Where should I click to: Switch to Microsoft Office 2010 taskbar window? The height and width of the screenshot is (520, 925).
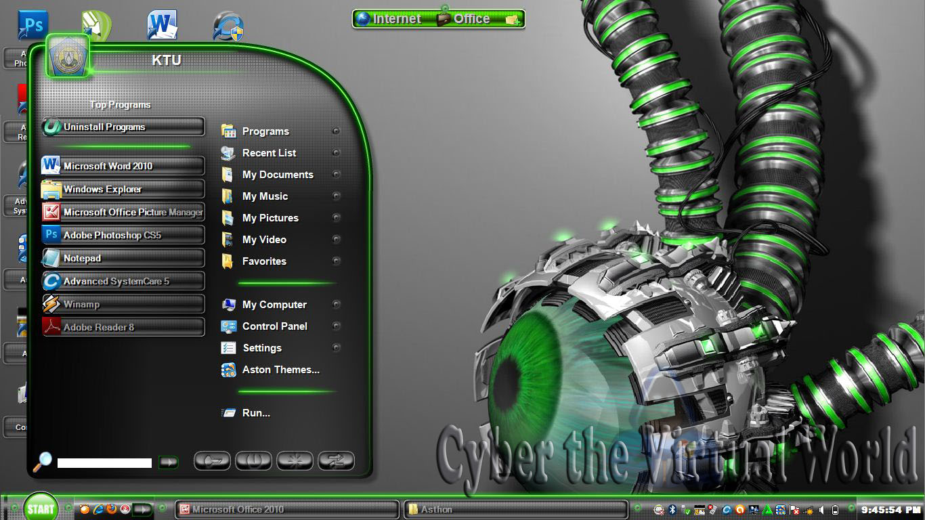(x=287, y=509)
